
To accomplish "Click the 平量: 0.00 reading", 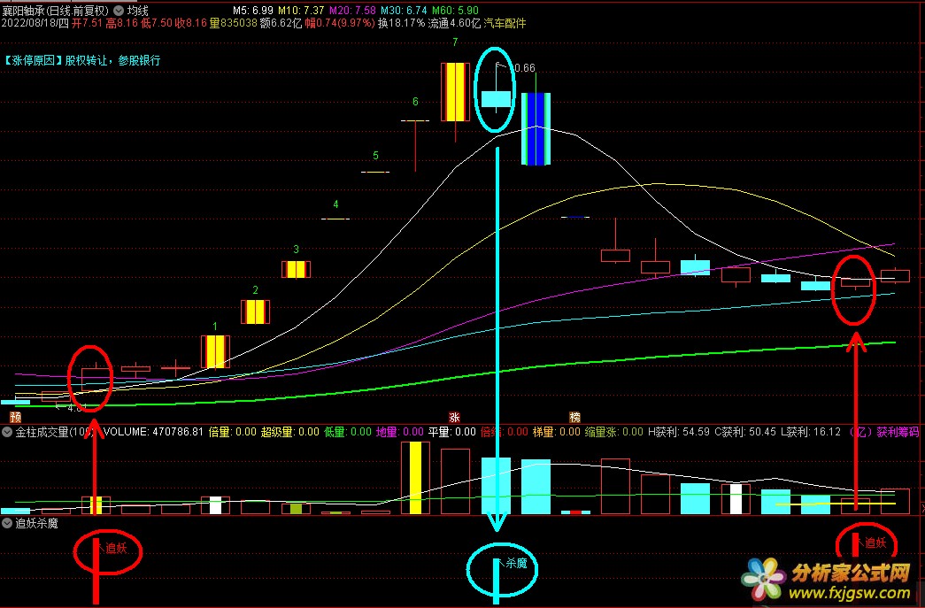I will click(452, 432).
